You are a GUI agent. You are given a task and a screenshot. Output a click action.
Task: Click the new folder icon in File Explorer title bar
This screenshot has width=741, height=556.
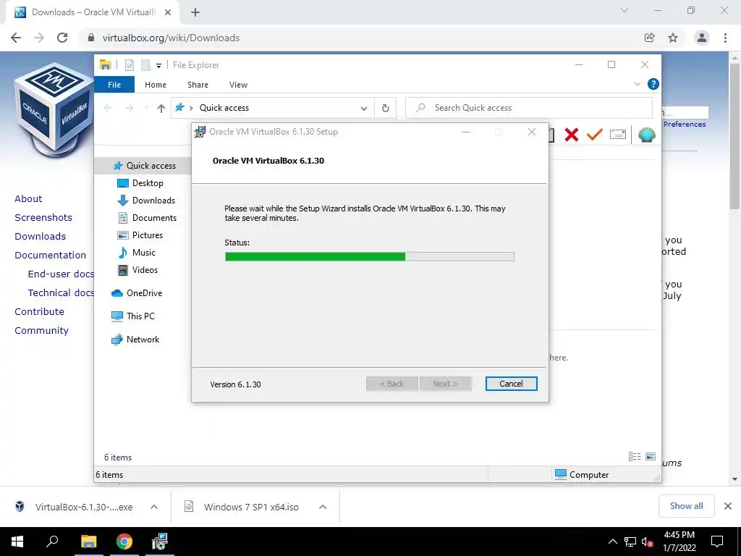[x=146, y=64]
